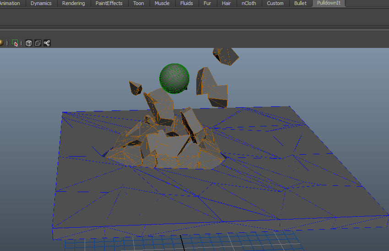Switch to the Custom shelf tab

[275, 3]
